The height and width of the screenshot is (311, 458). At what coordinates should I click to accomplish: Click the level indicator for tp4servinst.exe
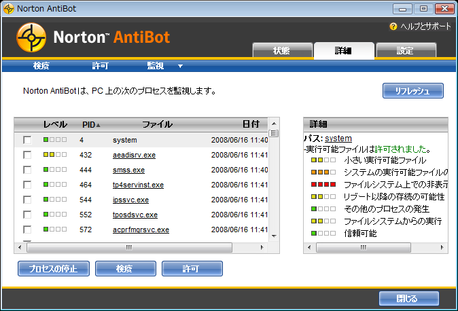(55, 184)
